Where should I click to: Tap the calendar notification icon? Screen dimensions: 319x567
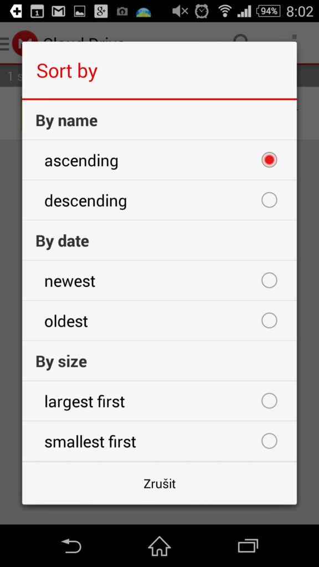tap(37, 12)
